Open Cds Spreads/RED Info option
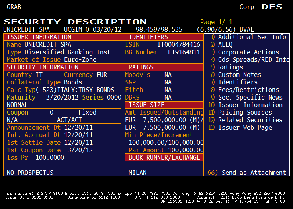The image size is (293, 209). [250, 60]
